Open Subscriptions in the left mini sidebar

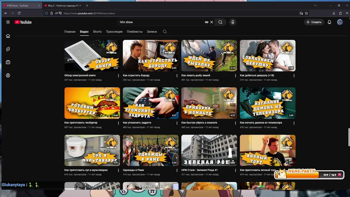click(8, 62)
